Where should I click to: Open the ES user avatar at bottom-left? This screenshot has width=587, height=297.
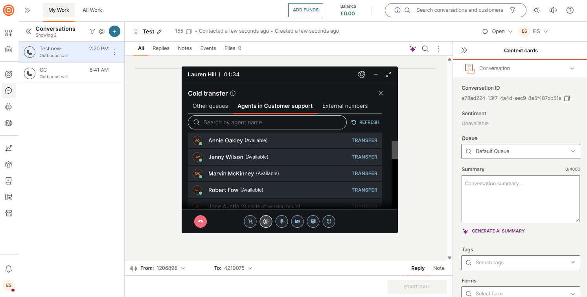(9, 286)
